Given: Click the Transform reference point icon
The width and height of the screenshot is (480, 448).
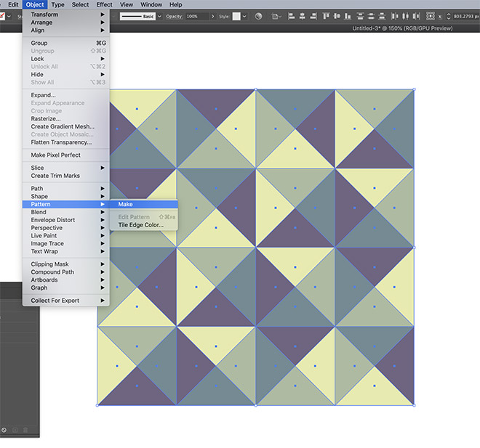Looking at the screenshot, I should (x=431, y=16).
